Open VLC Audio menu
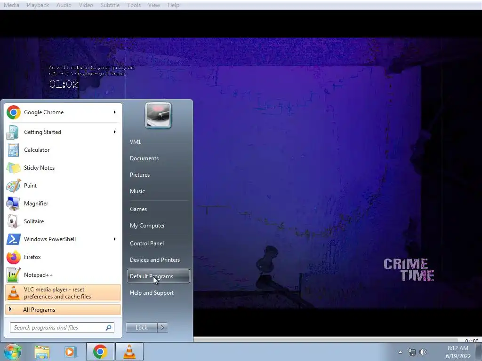 pos(64,5)
